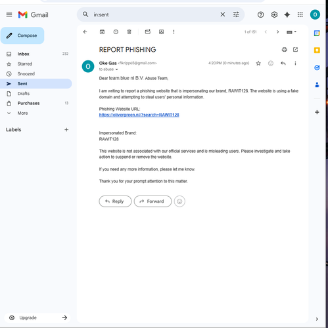The image size is (328, 328).
Task: Click the Reply button
Action: (115, 201)
